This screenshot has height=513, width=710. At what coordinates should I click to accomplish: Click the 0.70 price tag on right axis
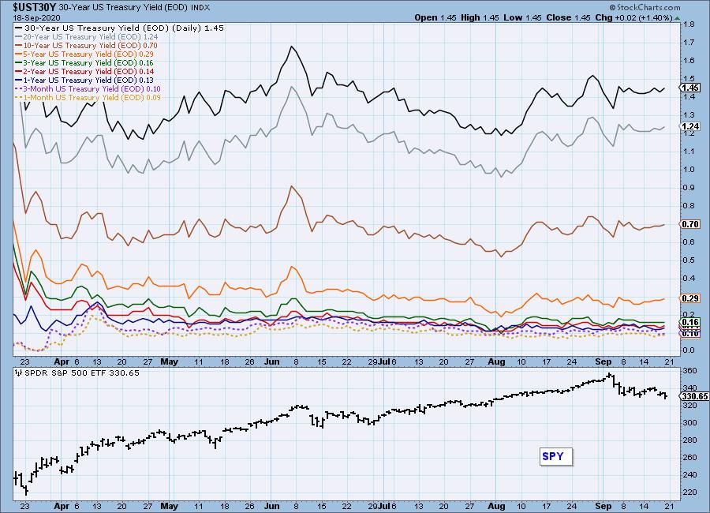click(690, 224)
